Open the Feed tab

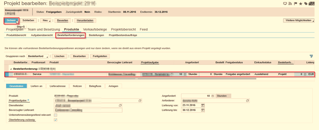pyautogui.click(x=144, y=29)
